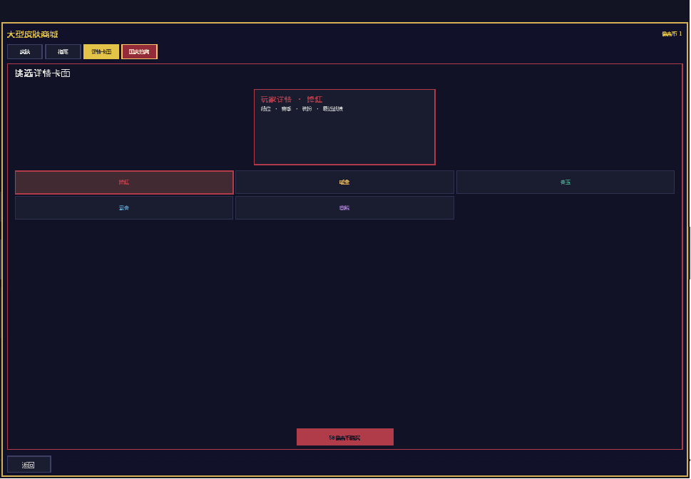This screenshot has width=691, height=479.
Task: Choose the 绯红 red card face option
Action: coord(124,182)
